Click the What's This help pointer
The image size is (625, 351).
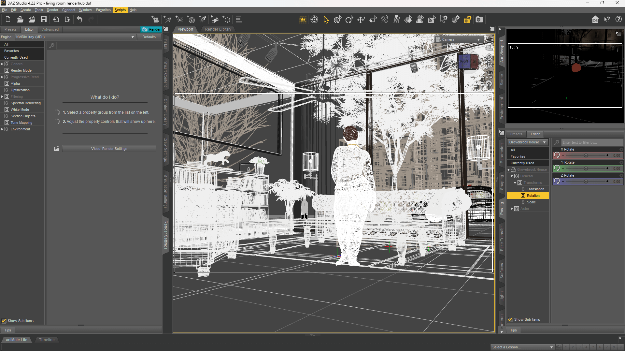pyautogui.click(x=607, y=20)
